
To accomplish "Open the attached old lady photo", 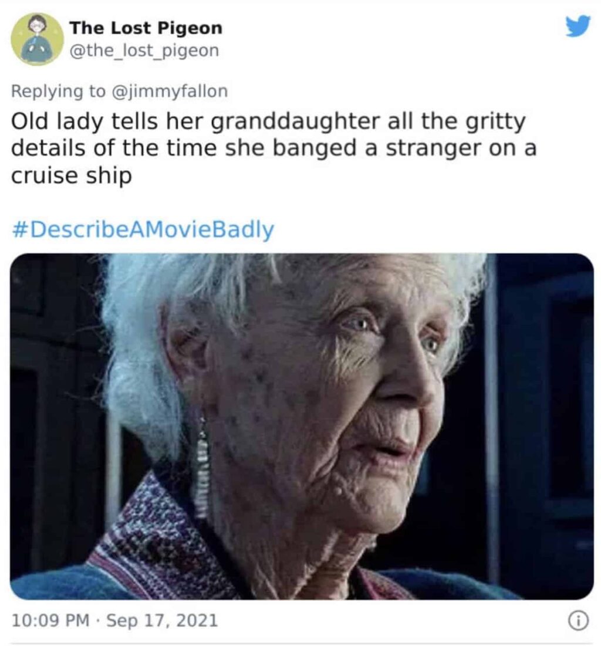I will (x=302, y=427).
